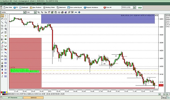The height and width of the screenshot is (100, 170).
Task: Click the green Working 5,000.00 order label
Action: [x=20, y=70]
